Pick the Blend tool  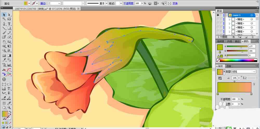click(x=9, y=60)
